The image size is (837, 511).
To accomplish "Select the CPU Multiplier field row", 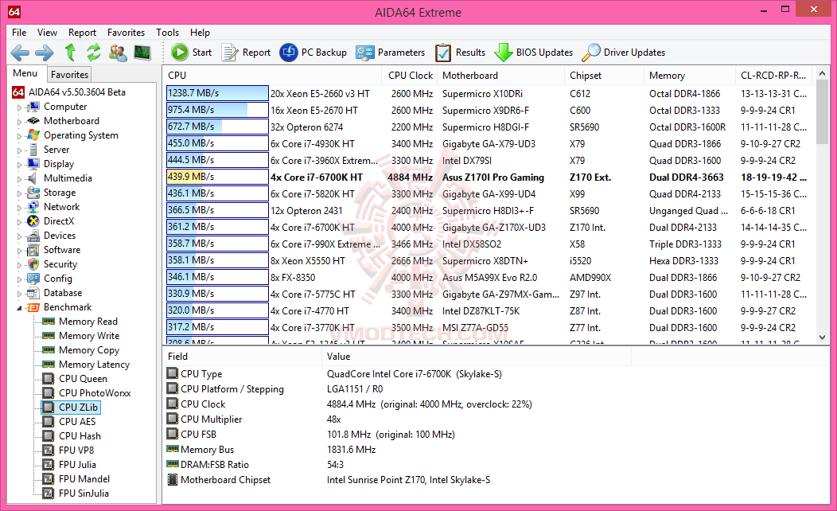I will click(x=396, y=419).
